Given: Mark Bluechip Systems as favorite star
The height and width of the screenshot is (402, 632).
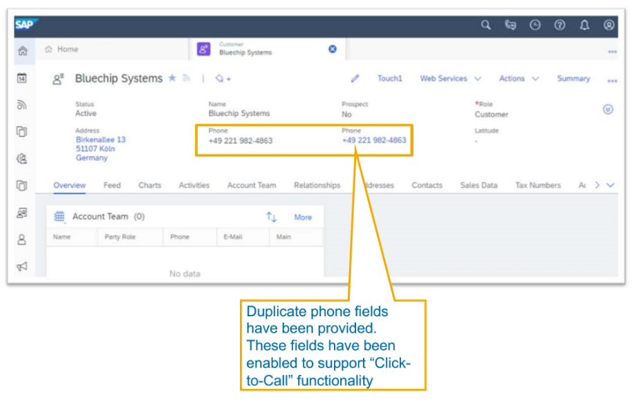Looking at the screenshot, I should coord(172,77).
